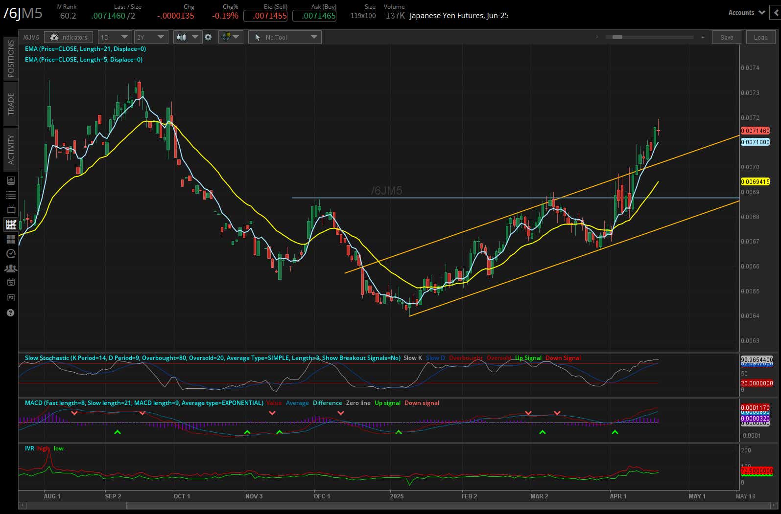Click the FZ icon in left sidebar
The height and width of the screenshot is (514, 781).
pyautogui.click(x=10, y=298)
